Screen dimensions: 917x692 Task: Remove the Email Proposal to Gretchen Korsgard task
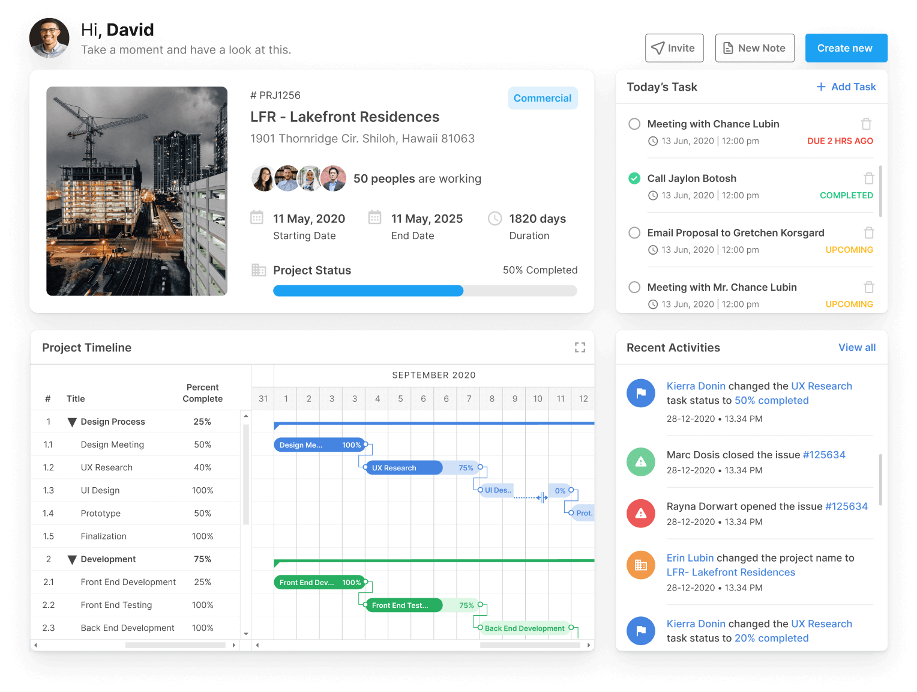pos(868,233)
